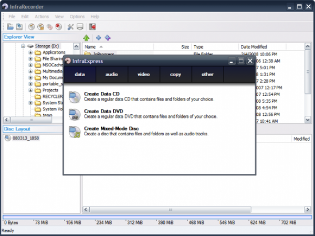The image size is (315, 236).
Task: Expand the Multimedia folder node
Action: pyautogui.click(x=30, y=71)
